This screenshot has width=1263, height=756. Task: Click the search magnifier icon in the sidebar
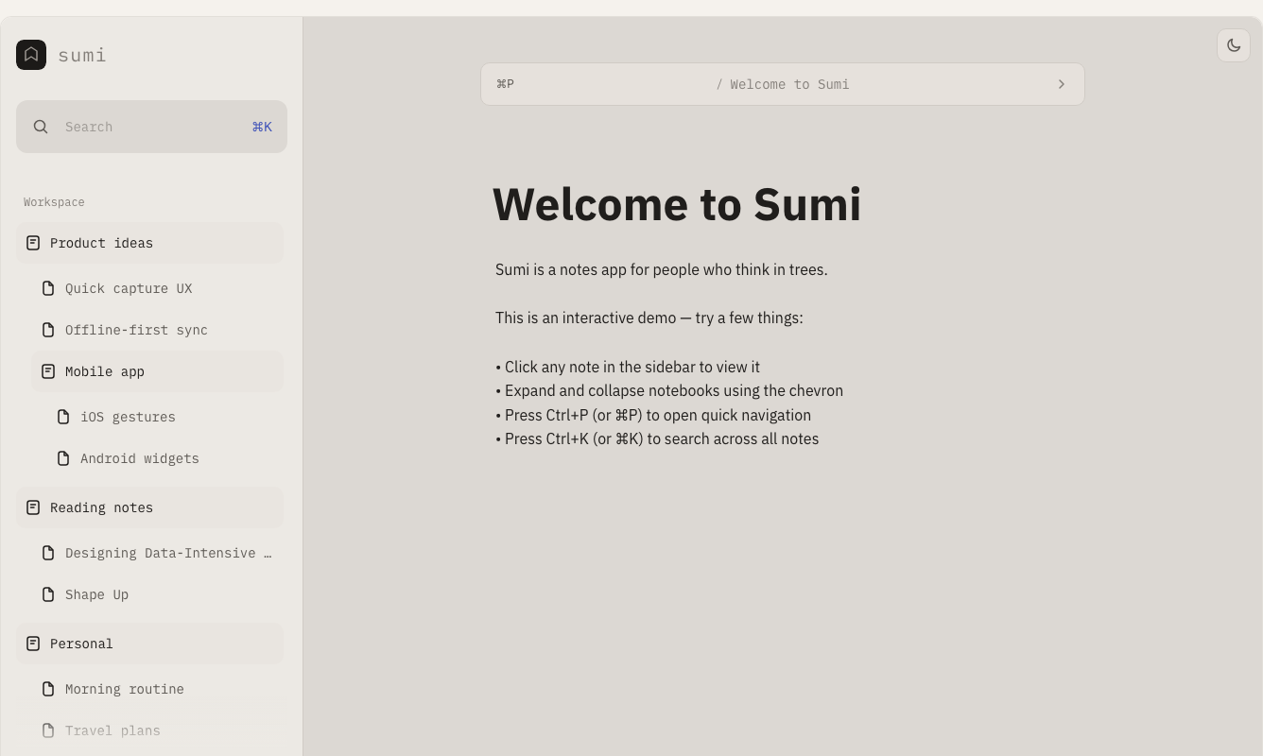pos(41,126)
